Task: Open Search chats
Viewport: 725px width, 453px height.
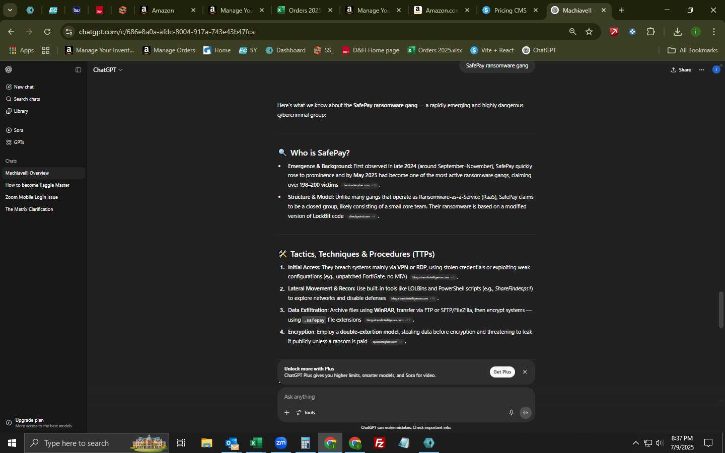Action: coord(23,99)
